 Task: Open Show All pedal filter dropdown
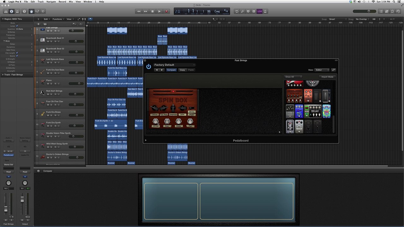coord(293,77)
